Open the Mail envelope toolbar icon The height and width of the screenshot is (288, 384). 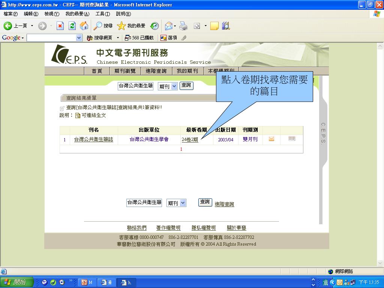coord(168,26)
